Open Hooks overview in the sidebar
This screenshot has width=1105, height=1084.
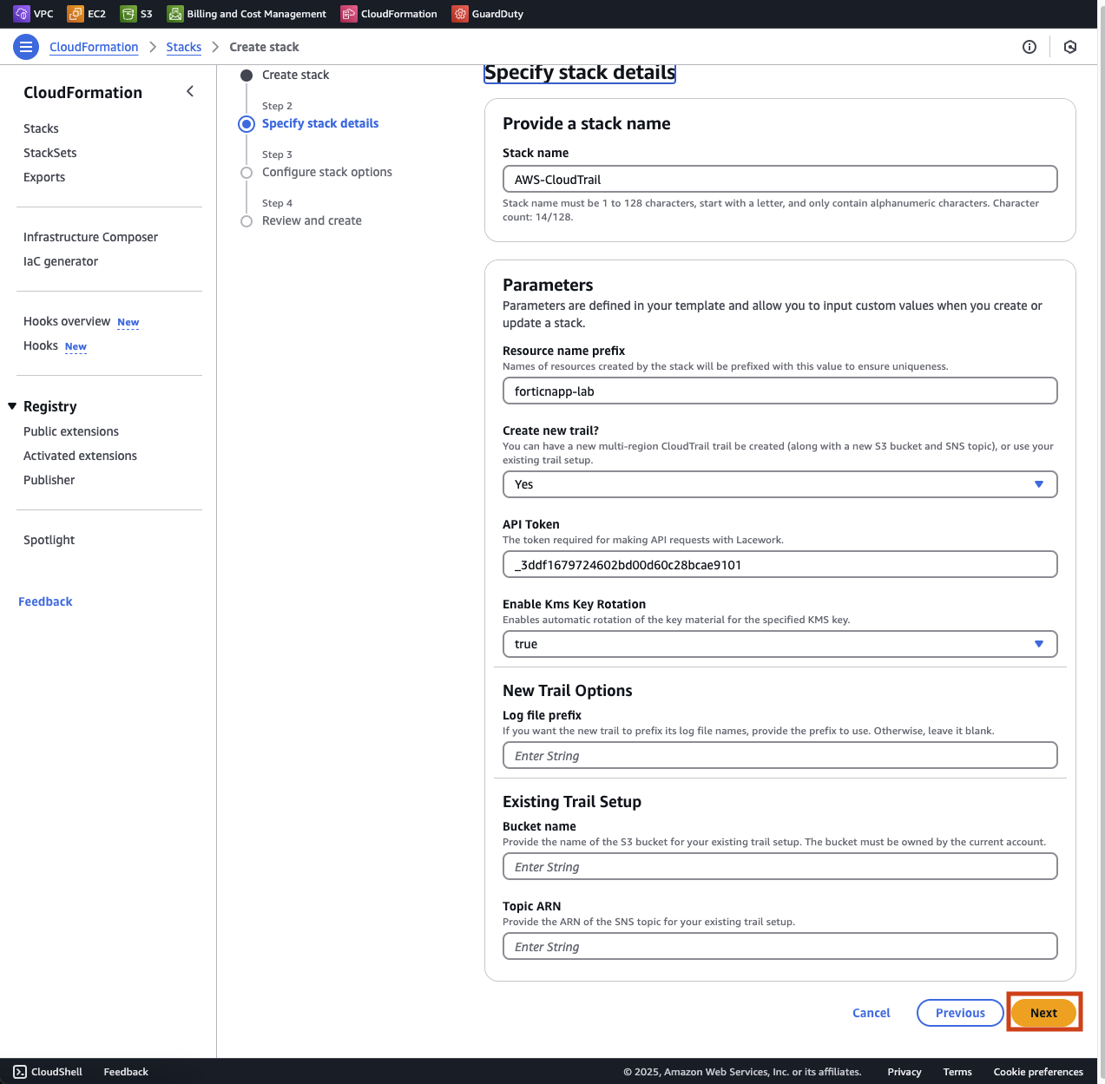coord(67,321)
